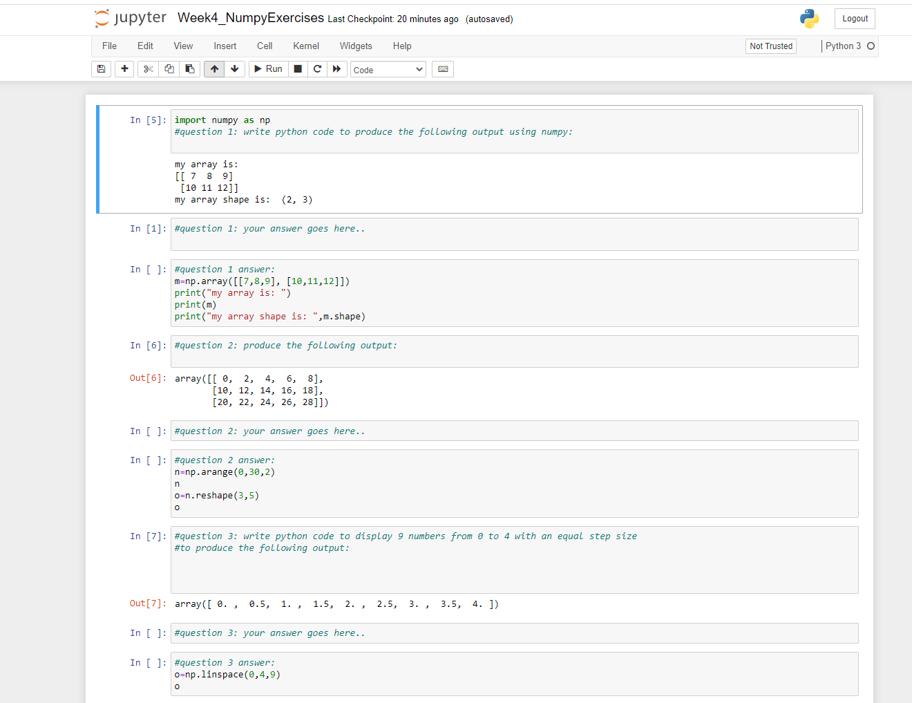Open the Edit menu
Image resolution: width=912 pixels, height=703 pixels.
tap(145, 46)
